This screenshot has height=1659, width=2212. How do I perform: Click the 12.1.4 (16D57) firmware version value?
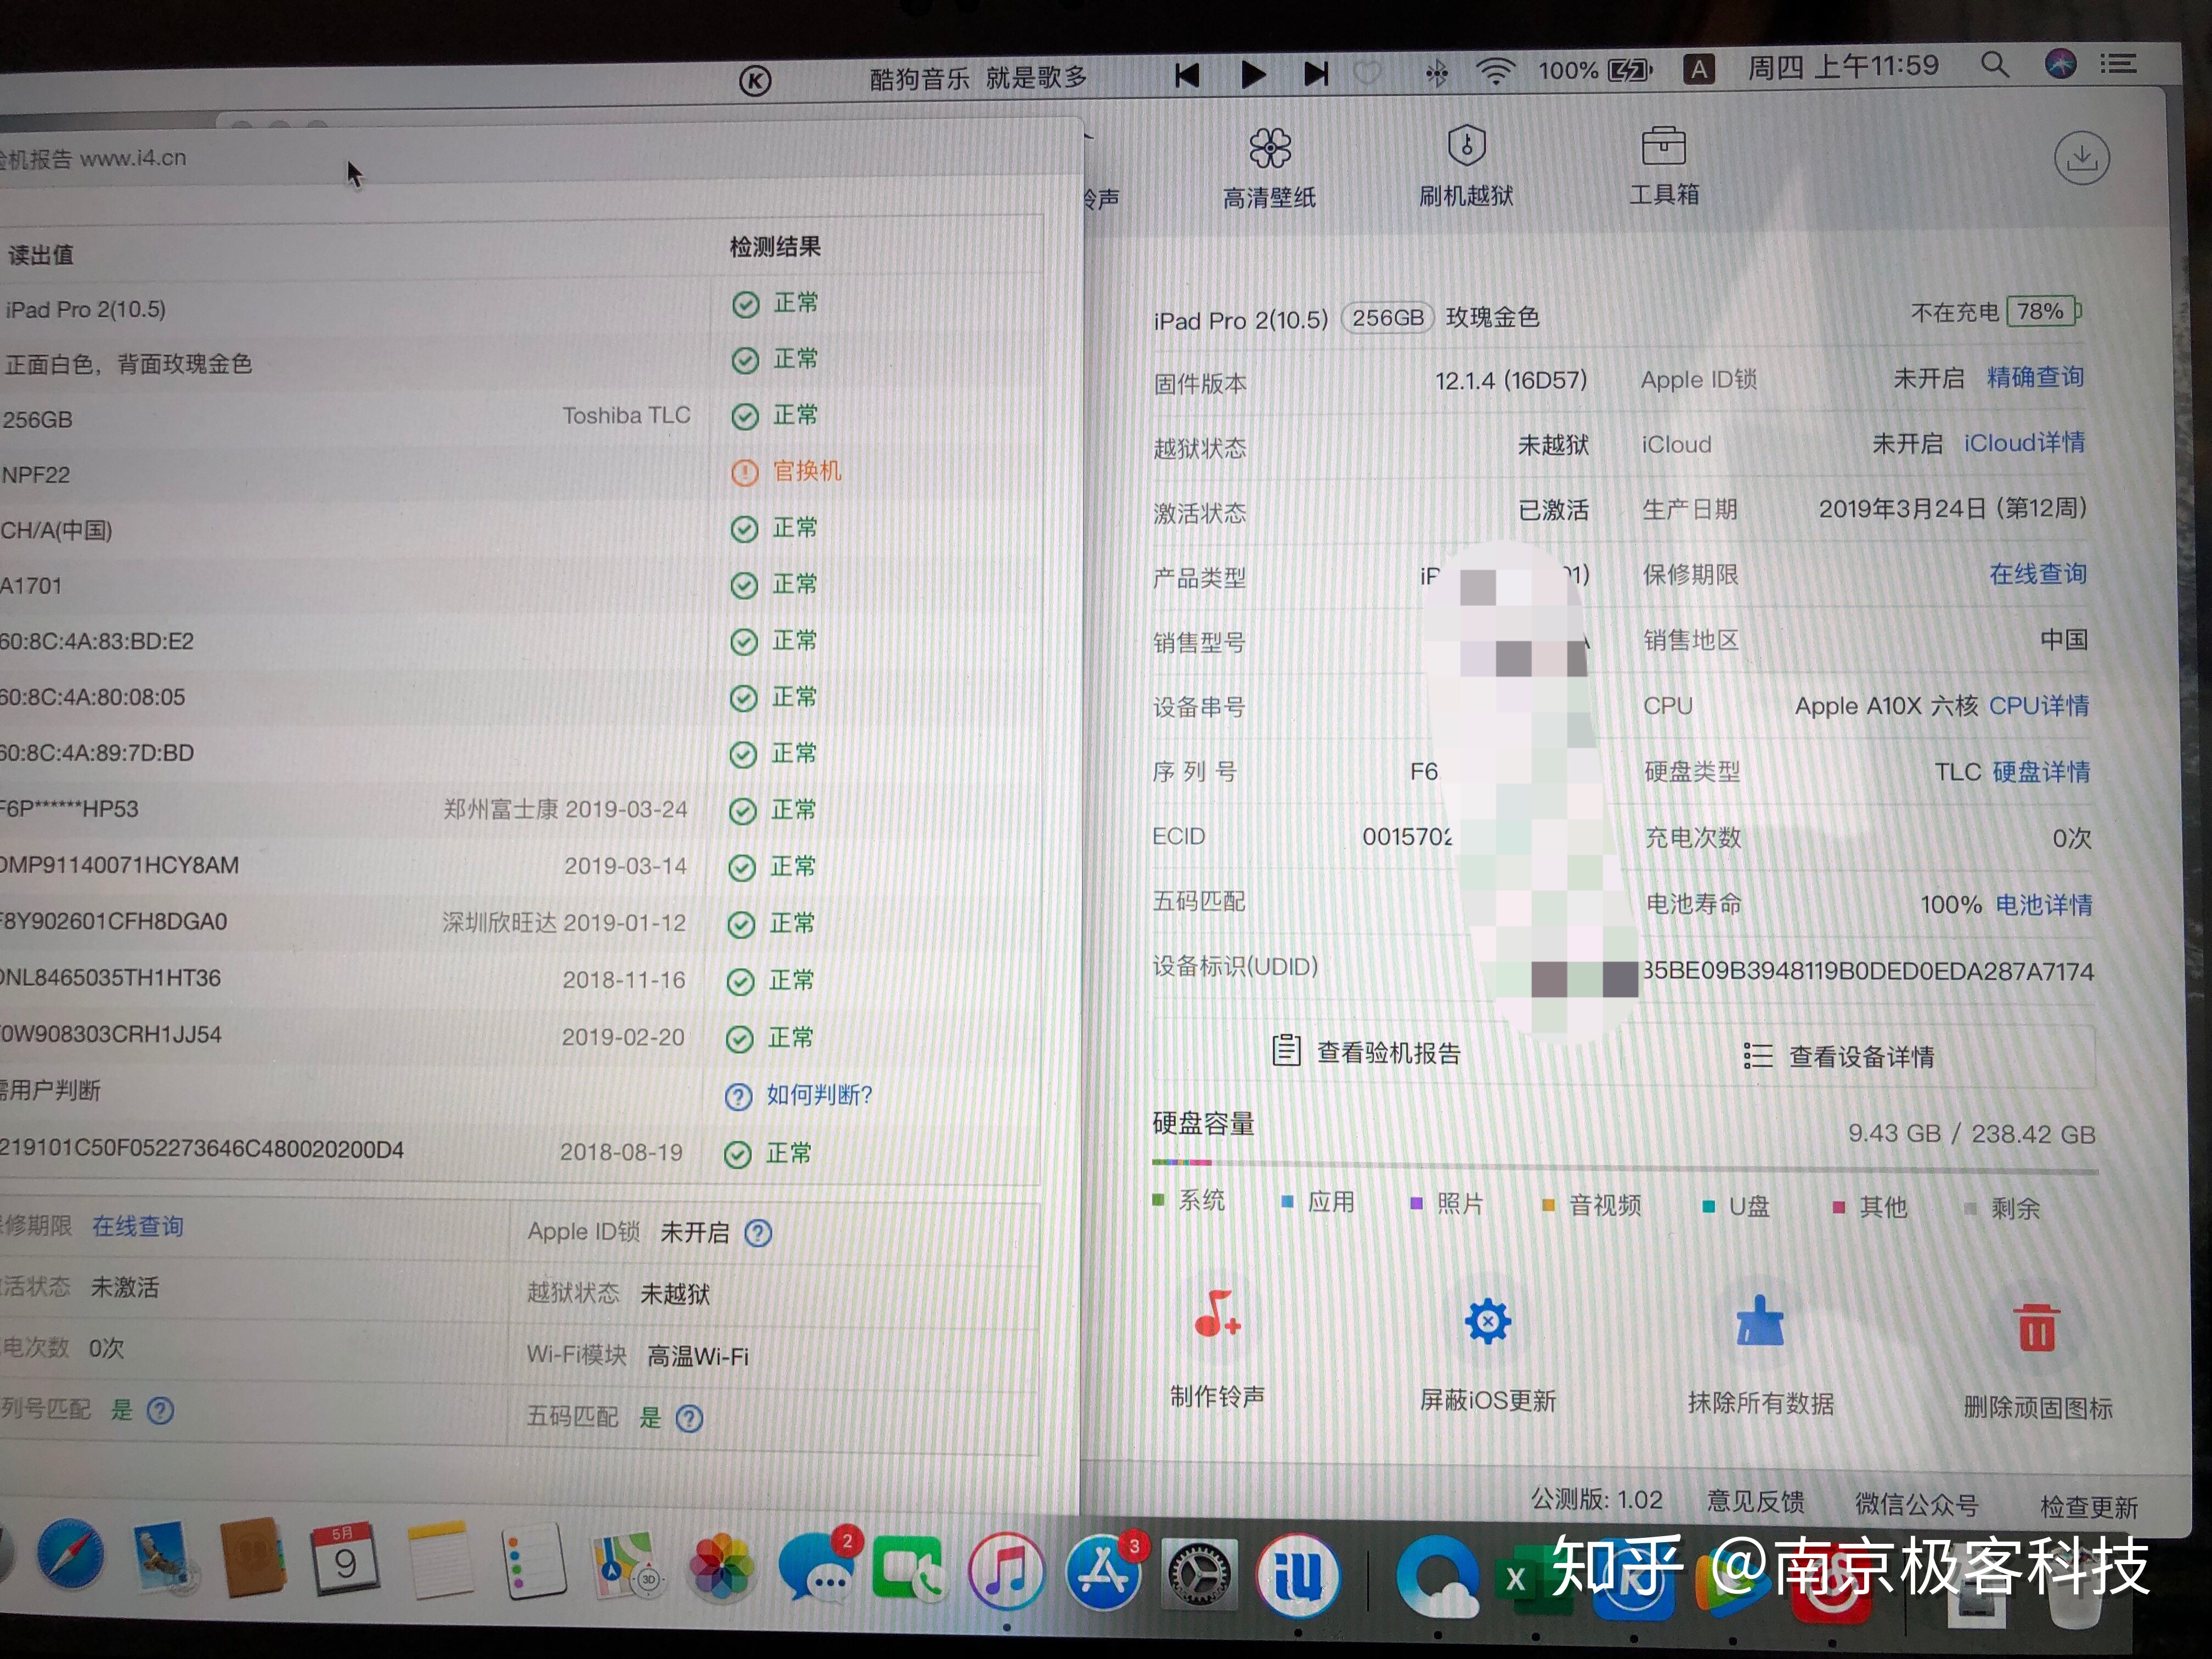[x=1511, y=381]
